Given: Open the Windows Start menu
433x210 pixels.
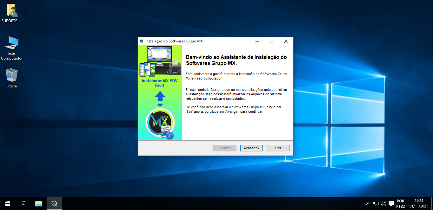Looking at the screenshot, I should point(8,204).
